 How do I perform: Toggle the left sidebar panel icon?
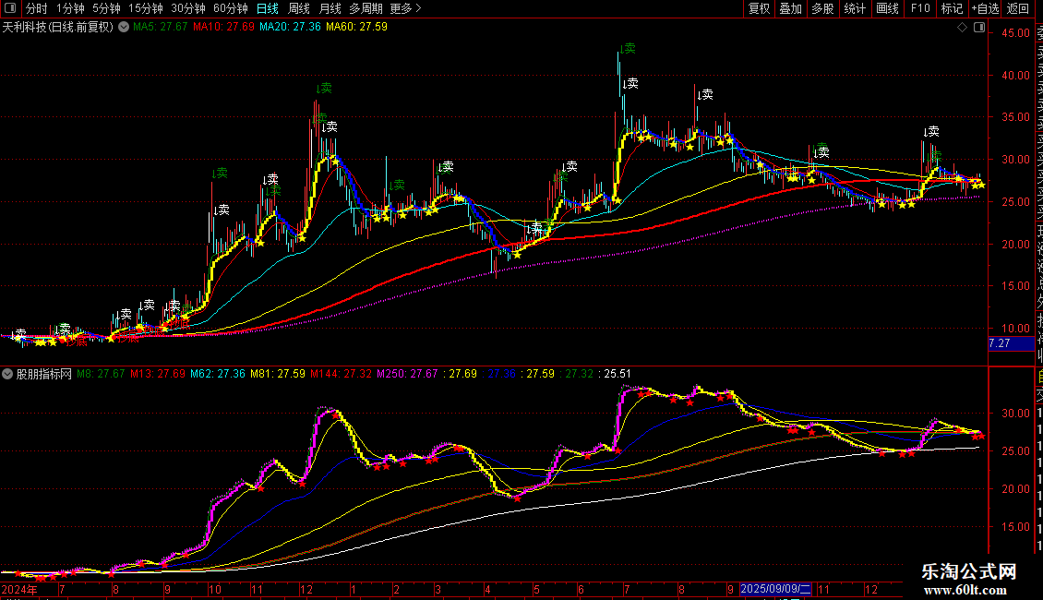click(10, 8)
